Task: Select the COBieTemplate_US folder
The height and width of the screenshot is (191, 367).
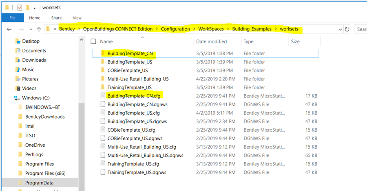Action: [128, 70]
